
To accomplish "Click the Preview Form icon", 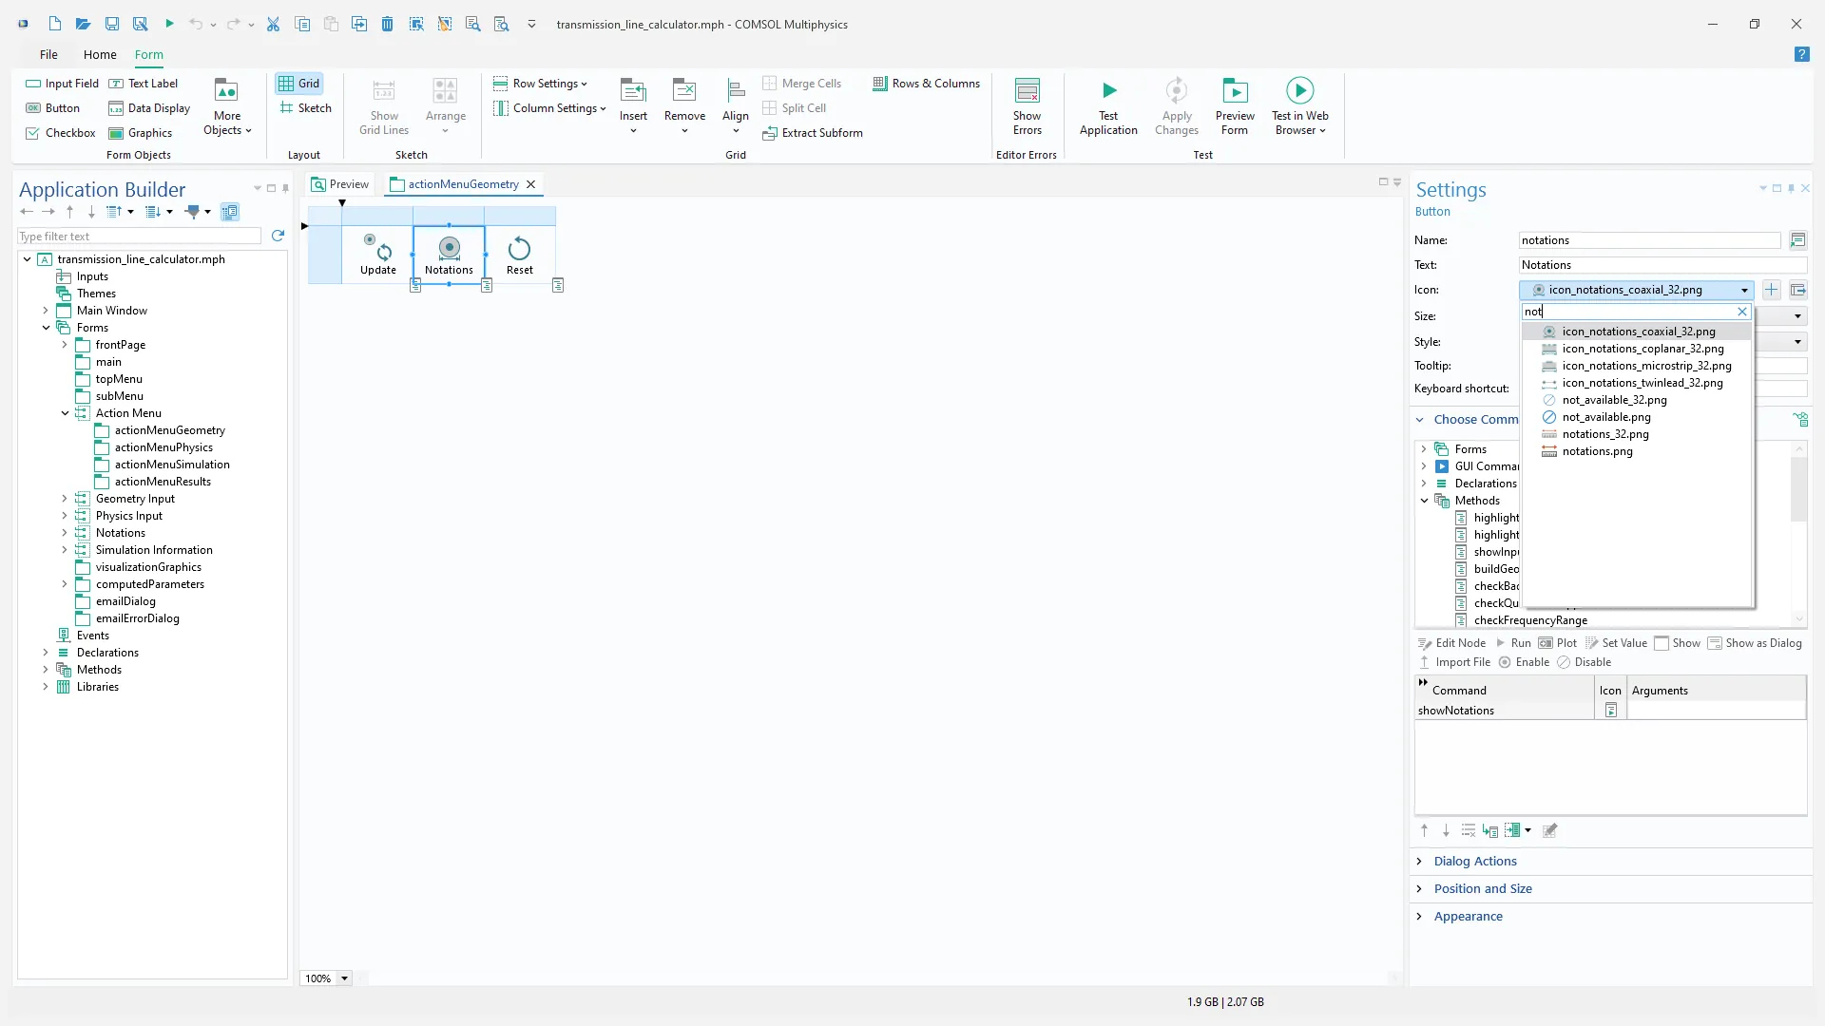I will click(x=1234, y=91).
